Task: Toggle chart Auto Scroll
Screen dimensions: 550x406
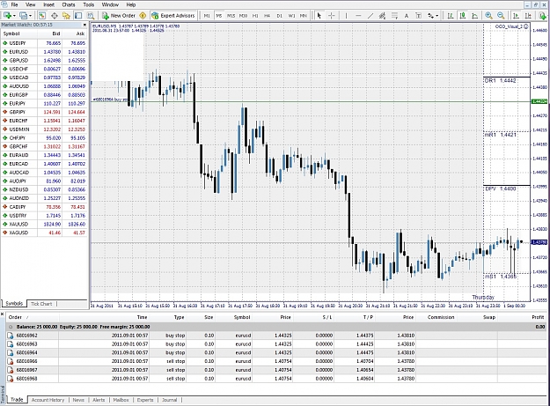Action: click(x=516, y=16)
